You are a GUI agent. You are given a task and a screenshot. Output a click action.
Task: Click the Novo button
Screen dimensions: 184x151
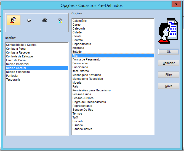(169, 86)
